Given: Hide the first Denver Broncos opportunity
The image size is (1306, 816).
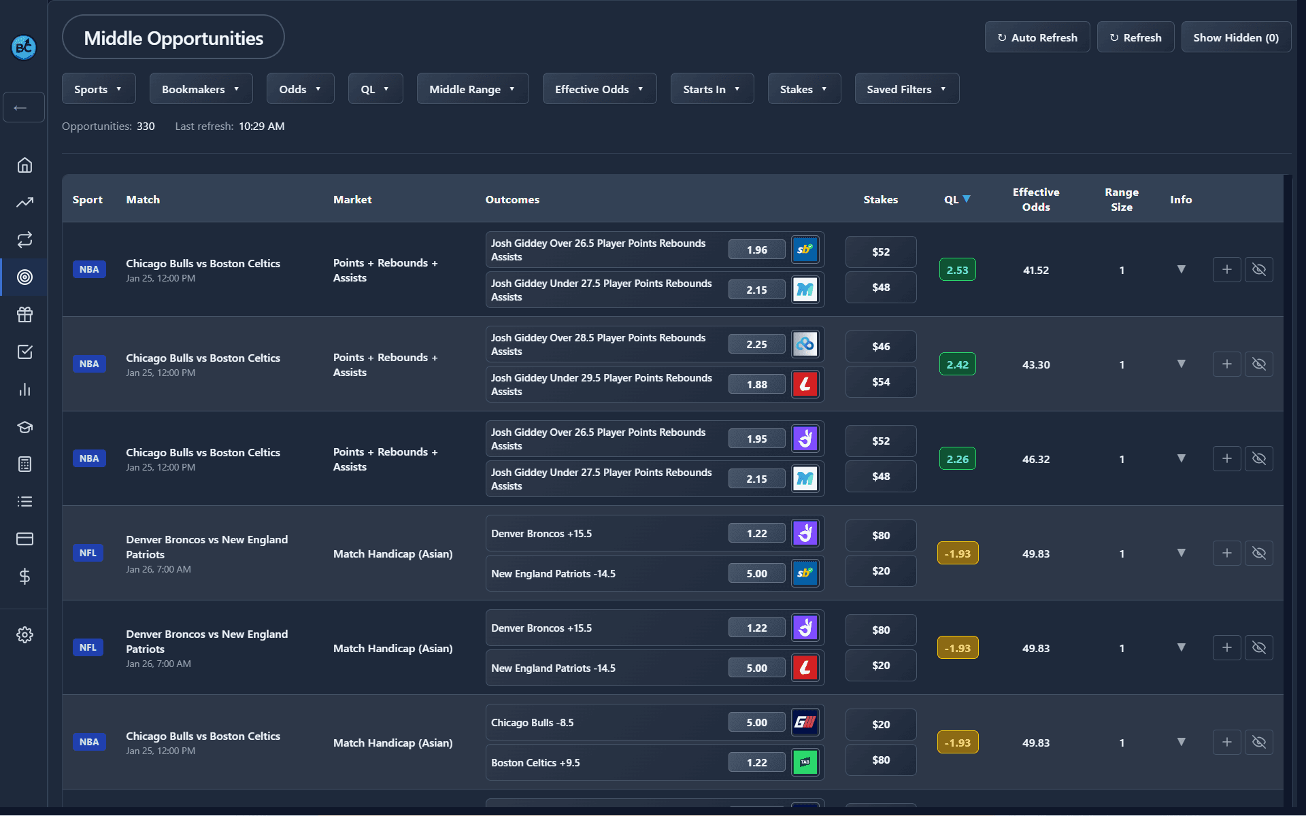Looking at the screenshot, I should click(1258, 554).
